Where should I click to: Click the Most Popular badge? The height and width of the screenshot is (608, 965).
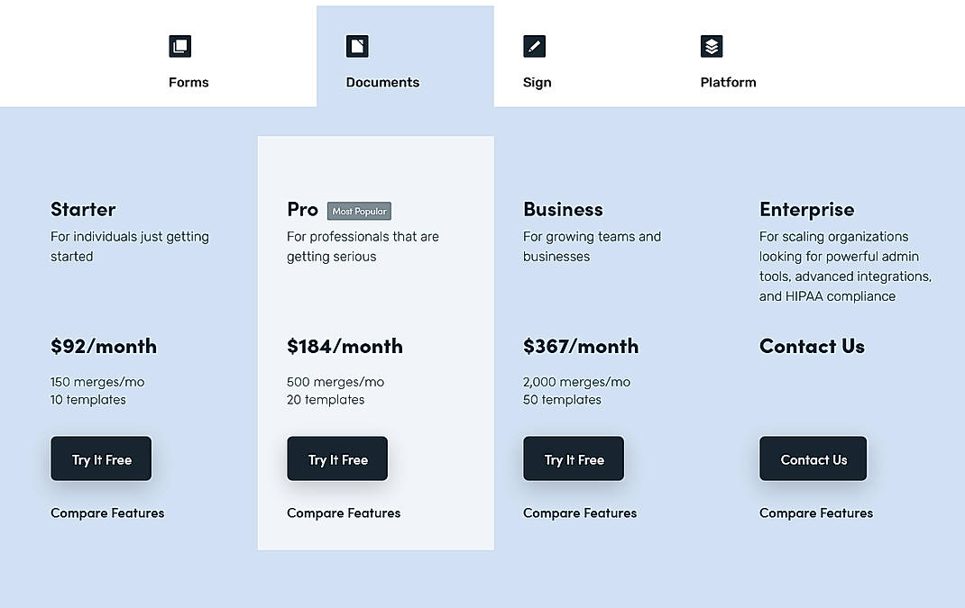[359, 211]
